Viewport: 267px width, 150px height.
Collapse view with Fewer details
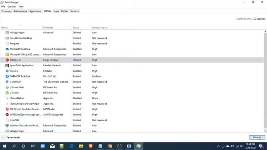coord(11,137)
